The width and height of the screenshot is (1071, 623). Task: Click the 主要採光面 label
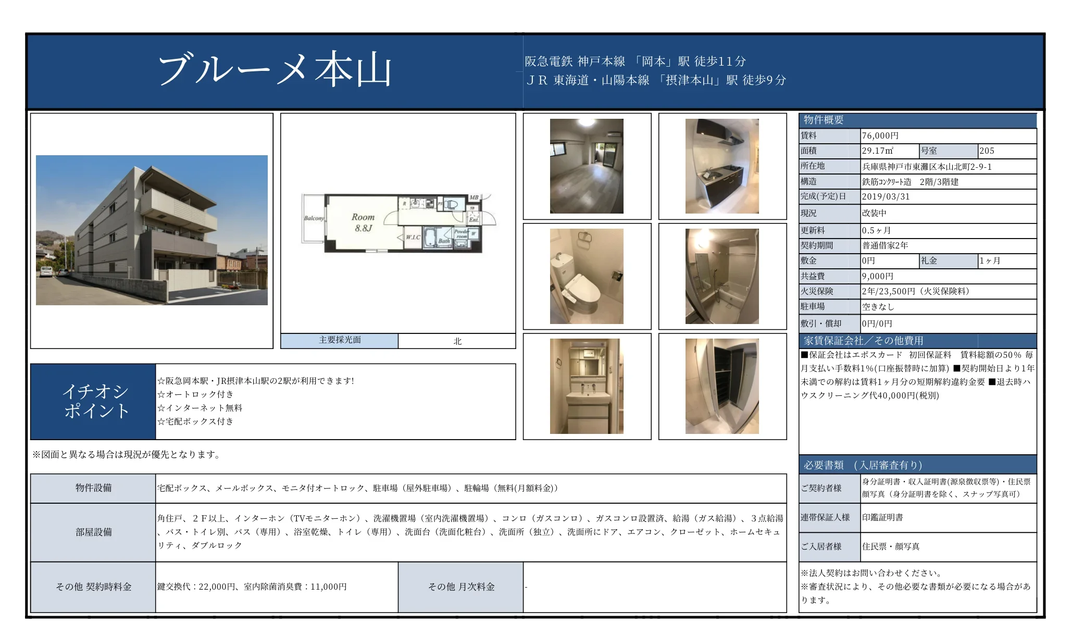339,340
